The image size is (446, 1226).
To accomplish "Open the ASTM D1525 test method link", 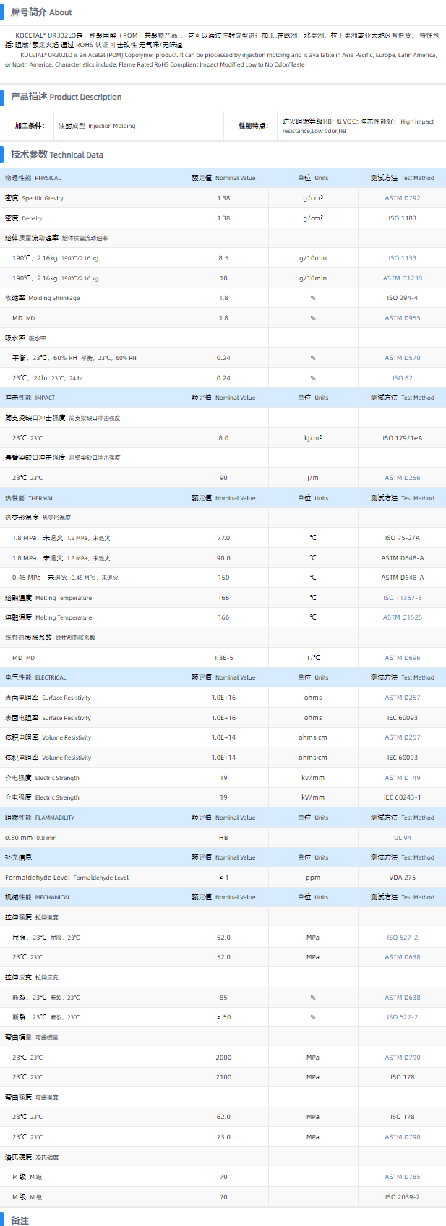I will tap(402, 617).
